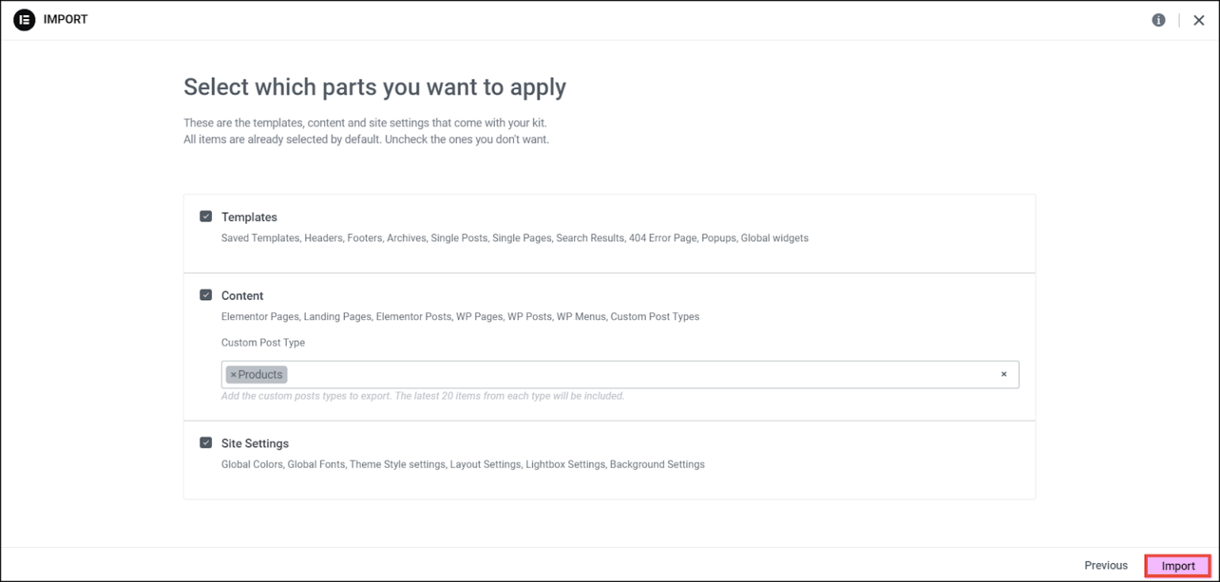This screenshot has height=582, width=1220.
Task: Click the Templates label
Action: (x=249, y=217)
